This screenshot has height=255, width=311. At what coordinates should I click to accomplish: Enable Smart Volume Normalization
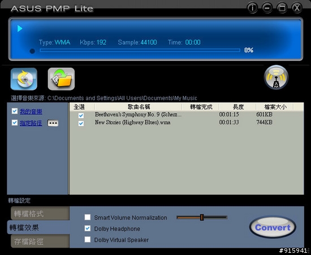pyautogui.click(x=88, y=217)
